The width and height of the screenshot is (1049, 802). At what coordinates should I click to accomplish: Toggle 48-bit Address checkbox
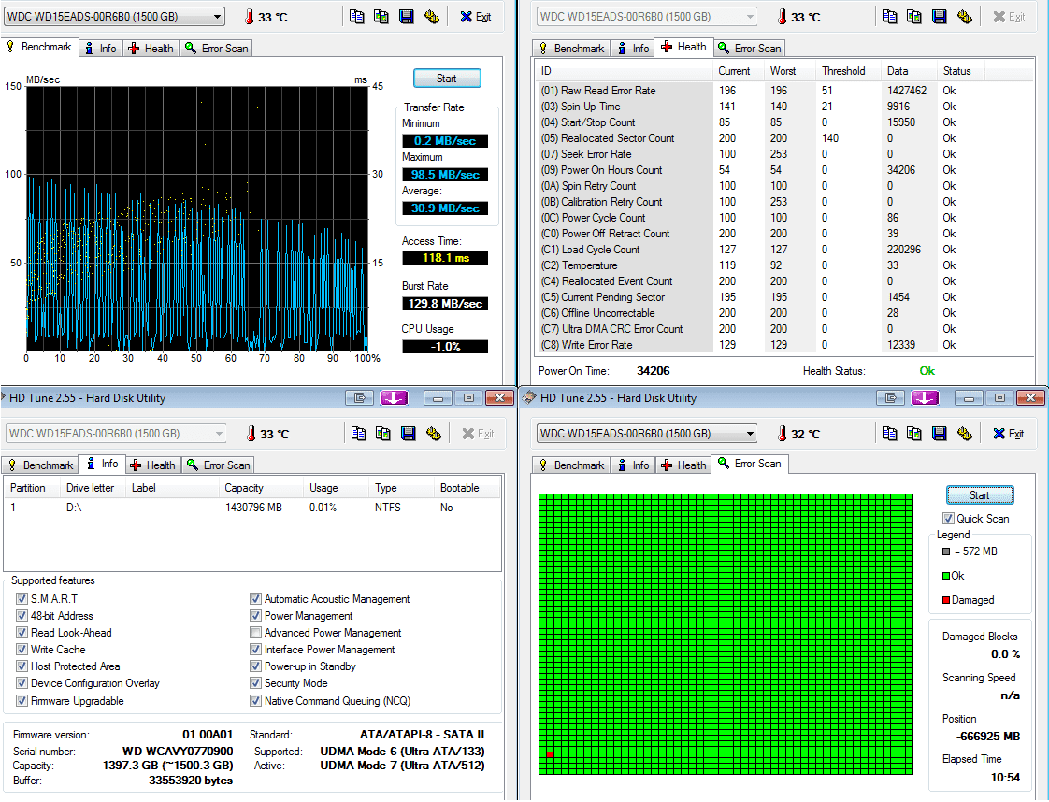(x=22, y=615)
